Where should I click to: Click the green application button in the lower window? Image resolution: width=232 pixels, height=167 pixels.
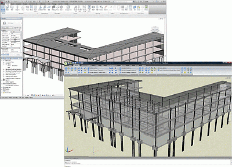[65, 63]
